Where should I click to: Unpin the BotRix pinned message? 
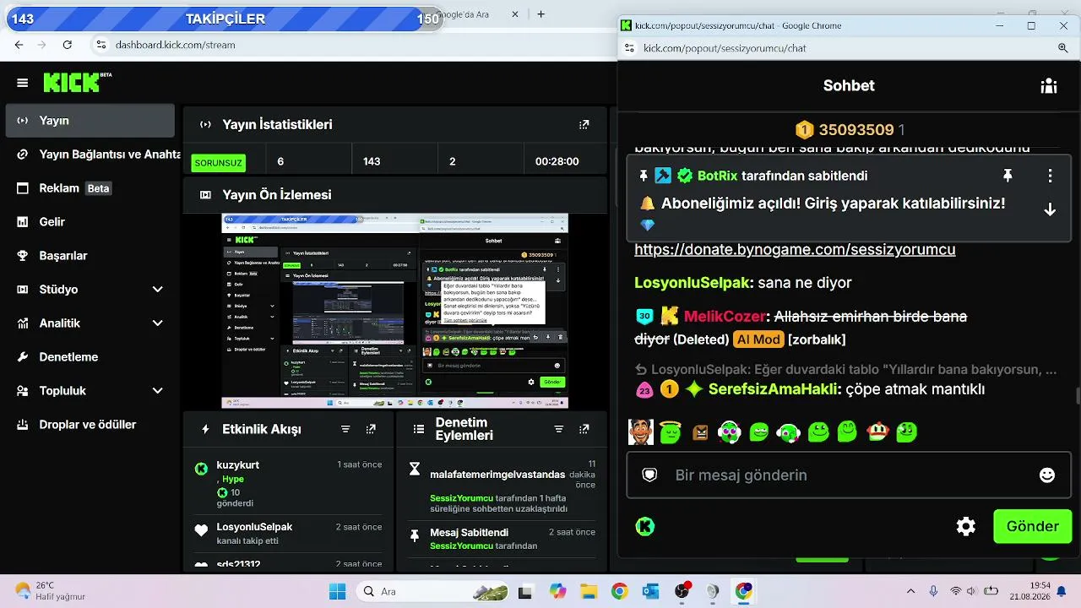coord(1007,176)
